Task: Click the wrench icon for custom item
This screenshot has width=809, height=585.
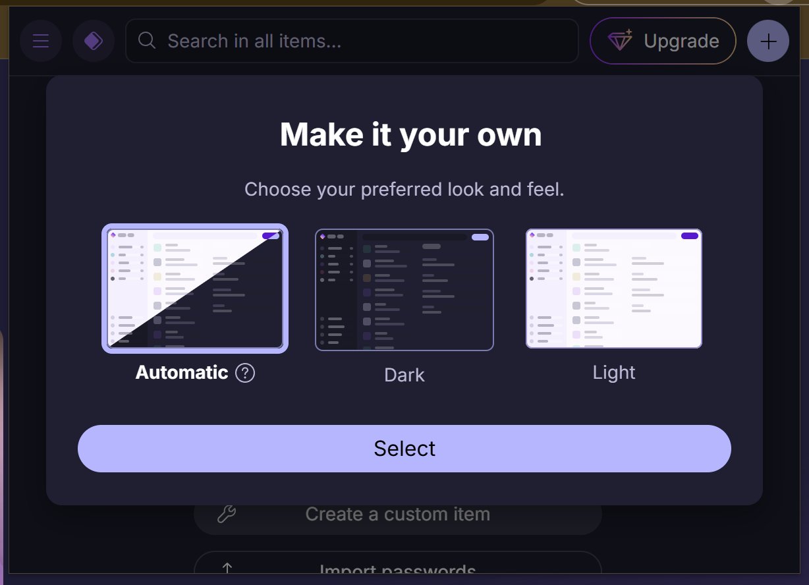Action: coord(227,515)
